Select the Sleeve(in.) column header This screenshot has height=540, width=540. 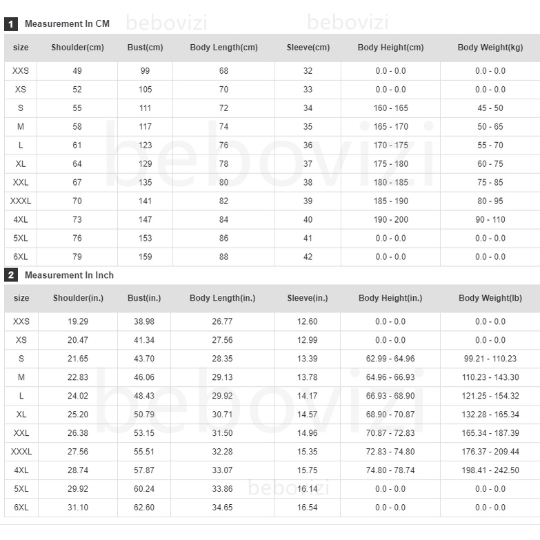tap(308, 299)
